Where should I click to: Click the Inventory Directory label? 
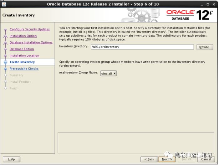[x=74, y=46]
